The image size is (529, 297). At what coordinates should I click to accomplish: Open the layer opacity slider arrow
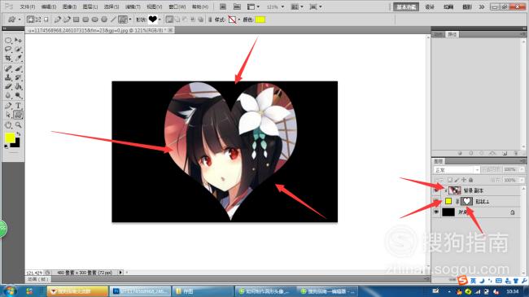(x=522, y=169)
